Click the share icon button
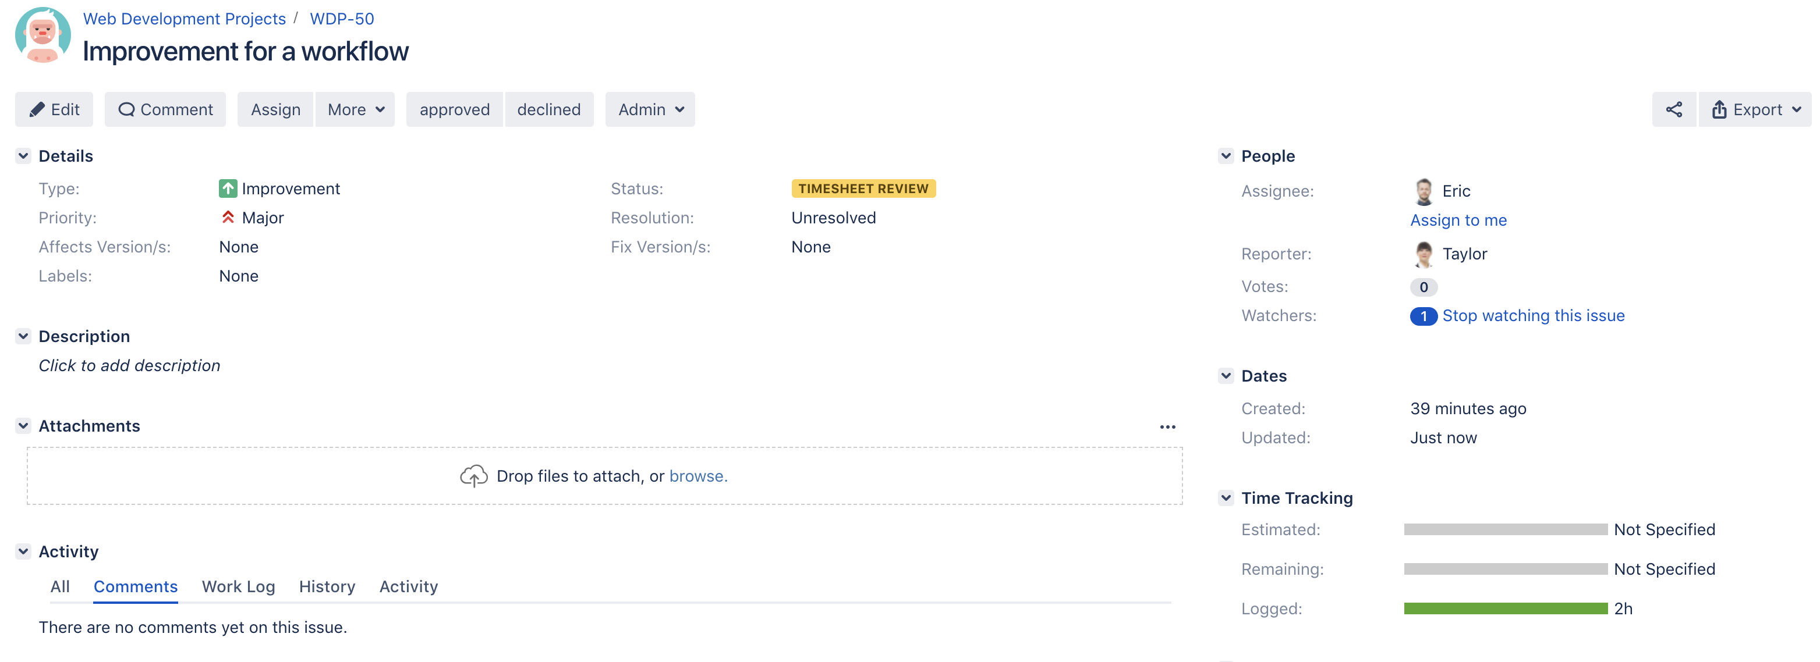The width and height of the screenshot is (1820, 662). click(x=1673, y=109)
